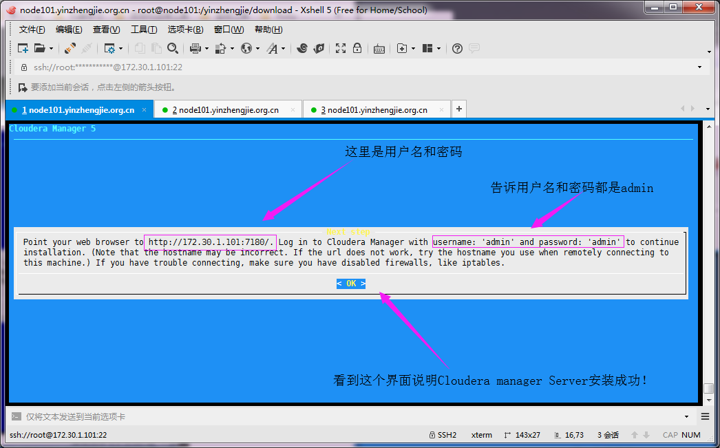Click the tab scroll right arrow
This screenshot has width=720, height=448.
pos(693,109)
